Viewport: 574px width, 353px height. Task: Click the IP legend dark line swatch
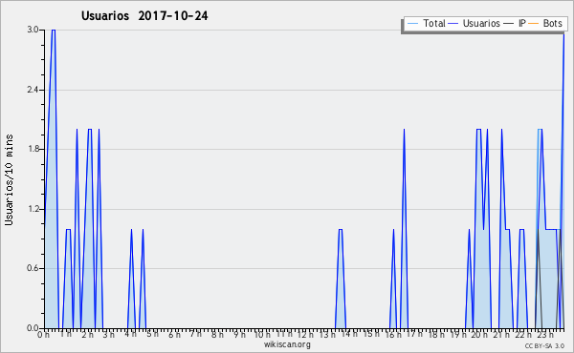tap(509, 24)
